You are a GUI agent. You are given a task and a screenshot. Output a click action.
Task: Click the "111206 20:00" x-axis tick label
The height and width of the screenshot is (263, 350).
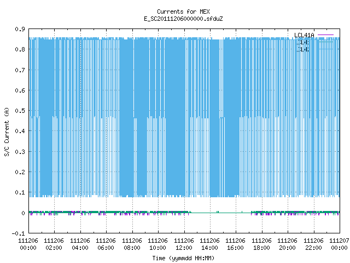pyautogui.click(x=287, y=244)
